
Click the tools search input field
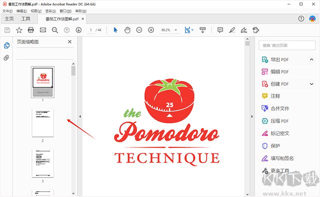pyautogui.click(x=287, y=45)
